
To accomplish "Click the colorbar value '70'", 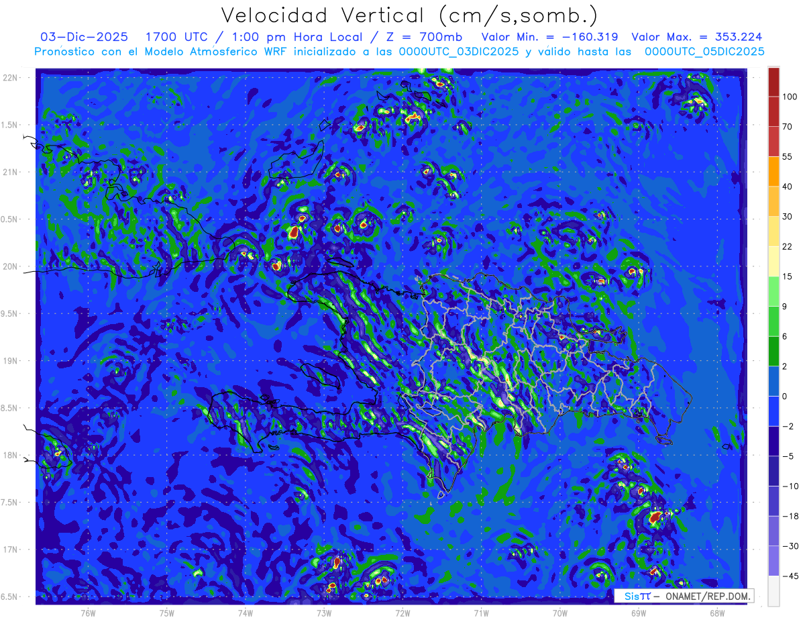I will click(788, 126).
